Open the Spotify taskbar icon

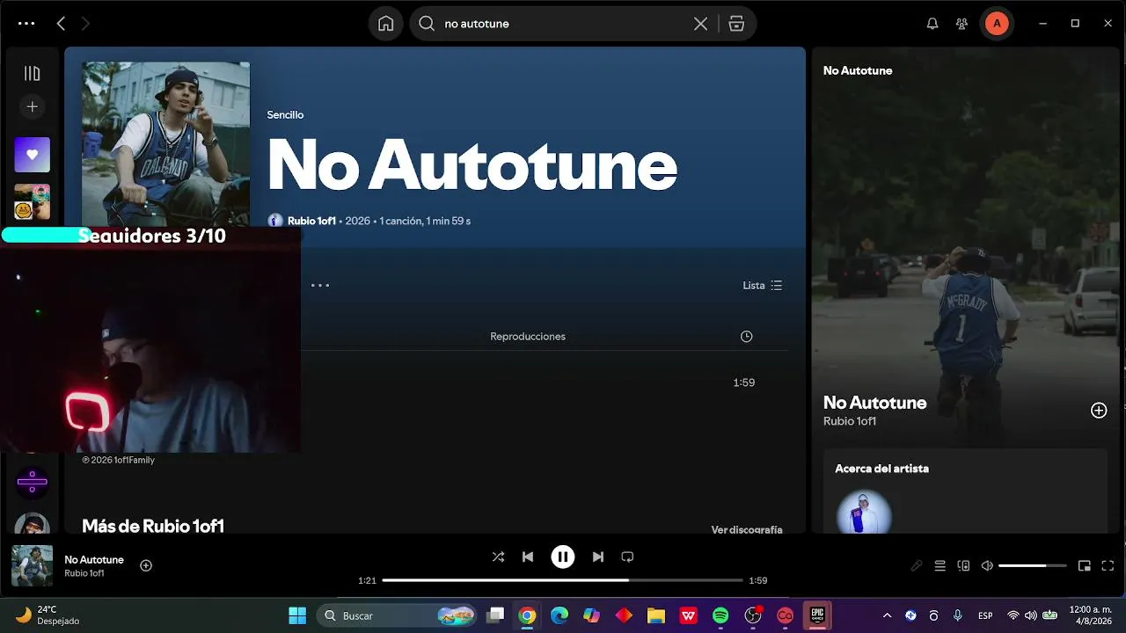(720, 615)
